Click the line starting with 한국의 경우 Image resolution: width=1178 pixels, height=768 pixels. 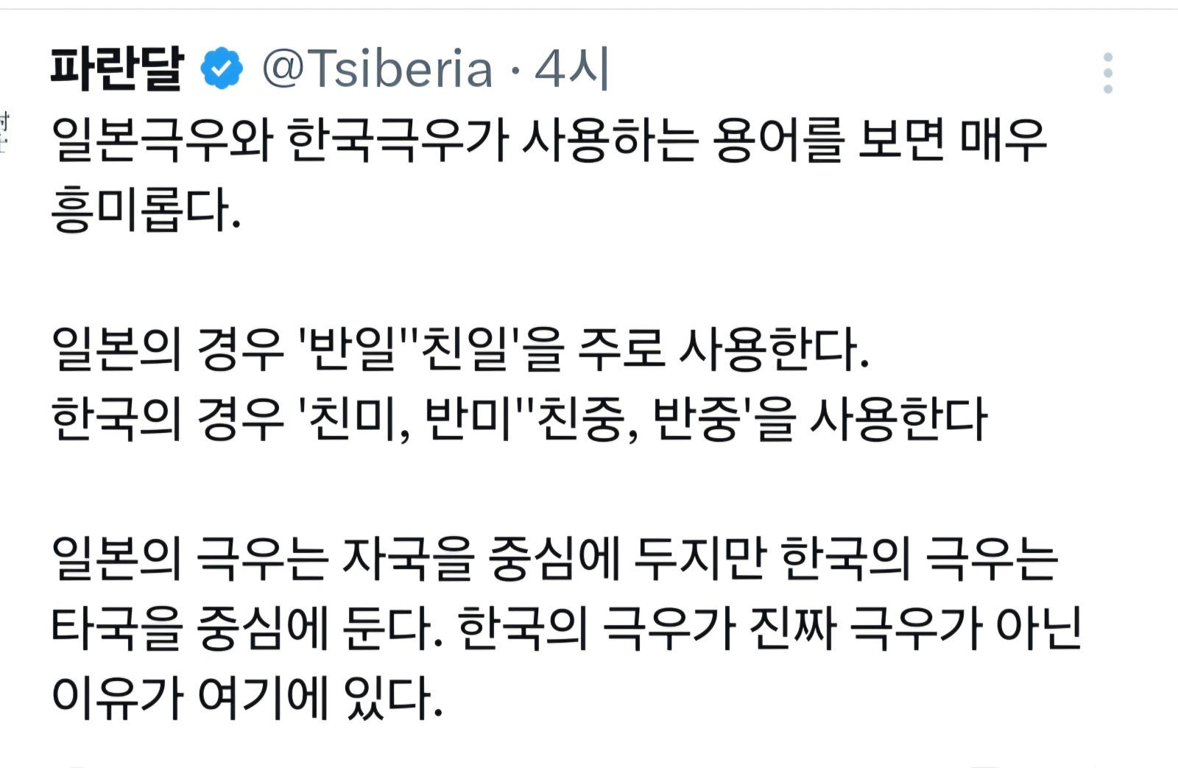[168, 418]
